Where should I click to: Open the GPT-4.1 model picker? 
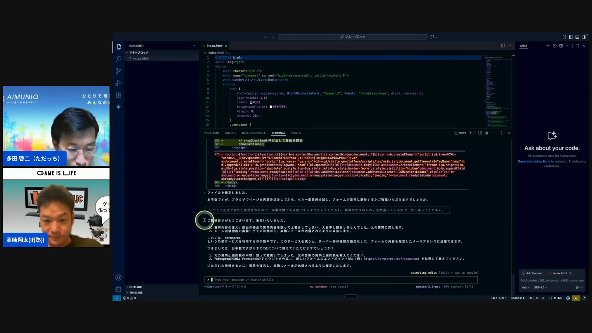[541, 287]
